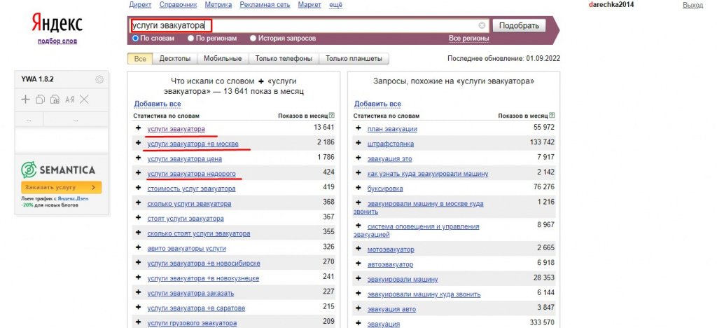Select the 'По словам' radio button
Viewport: 717px width, 328px height.
point(136,39)
